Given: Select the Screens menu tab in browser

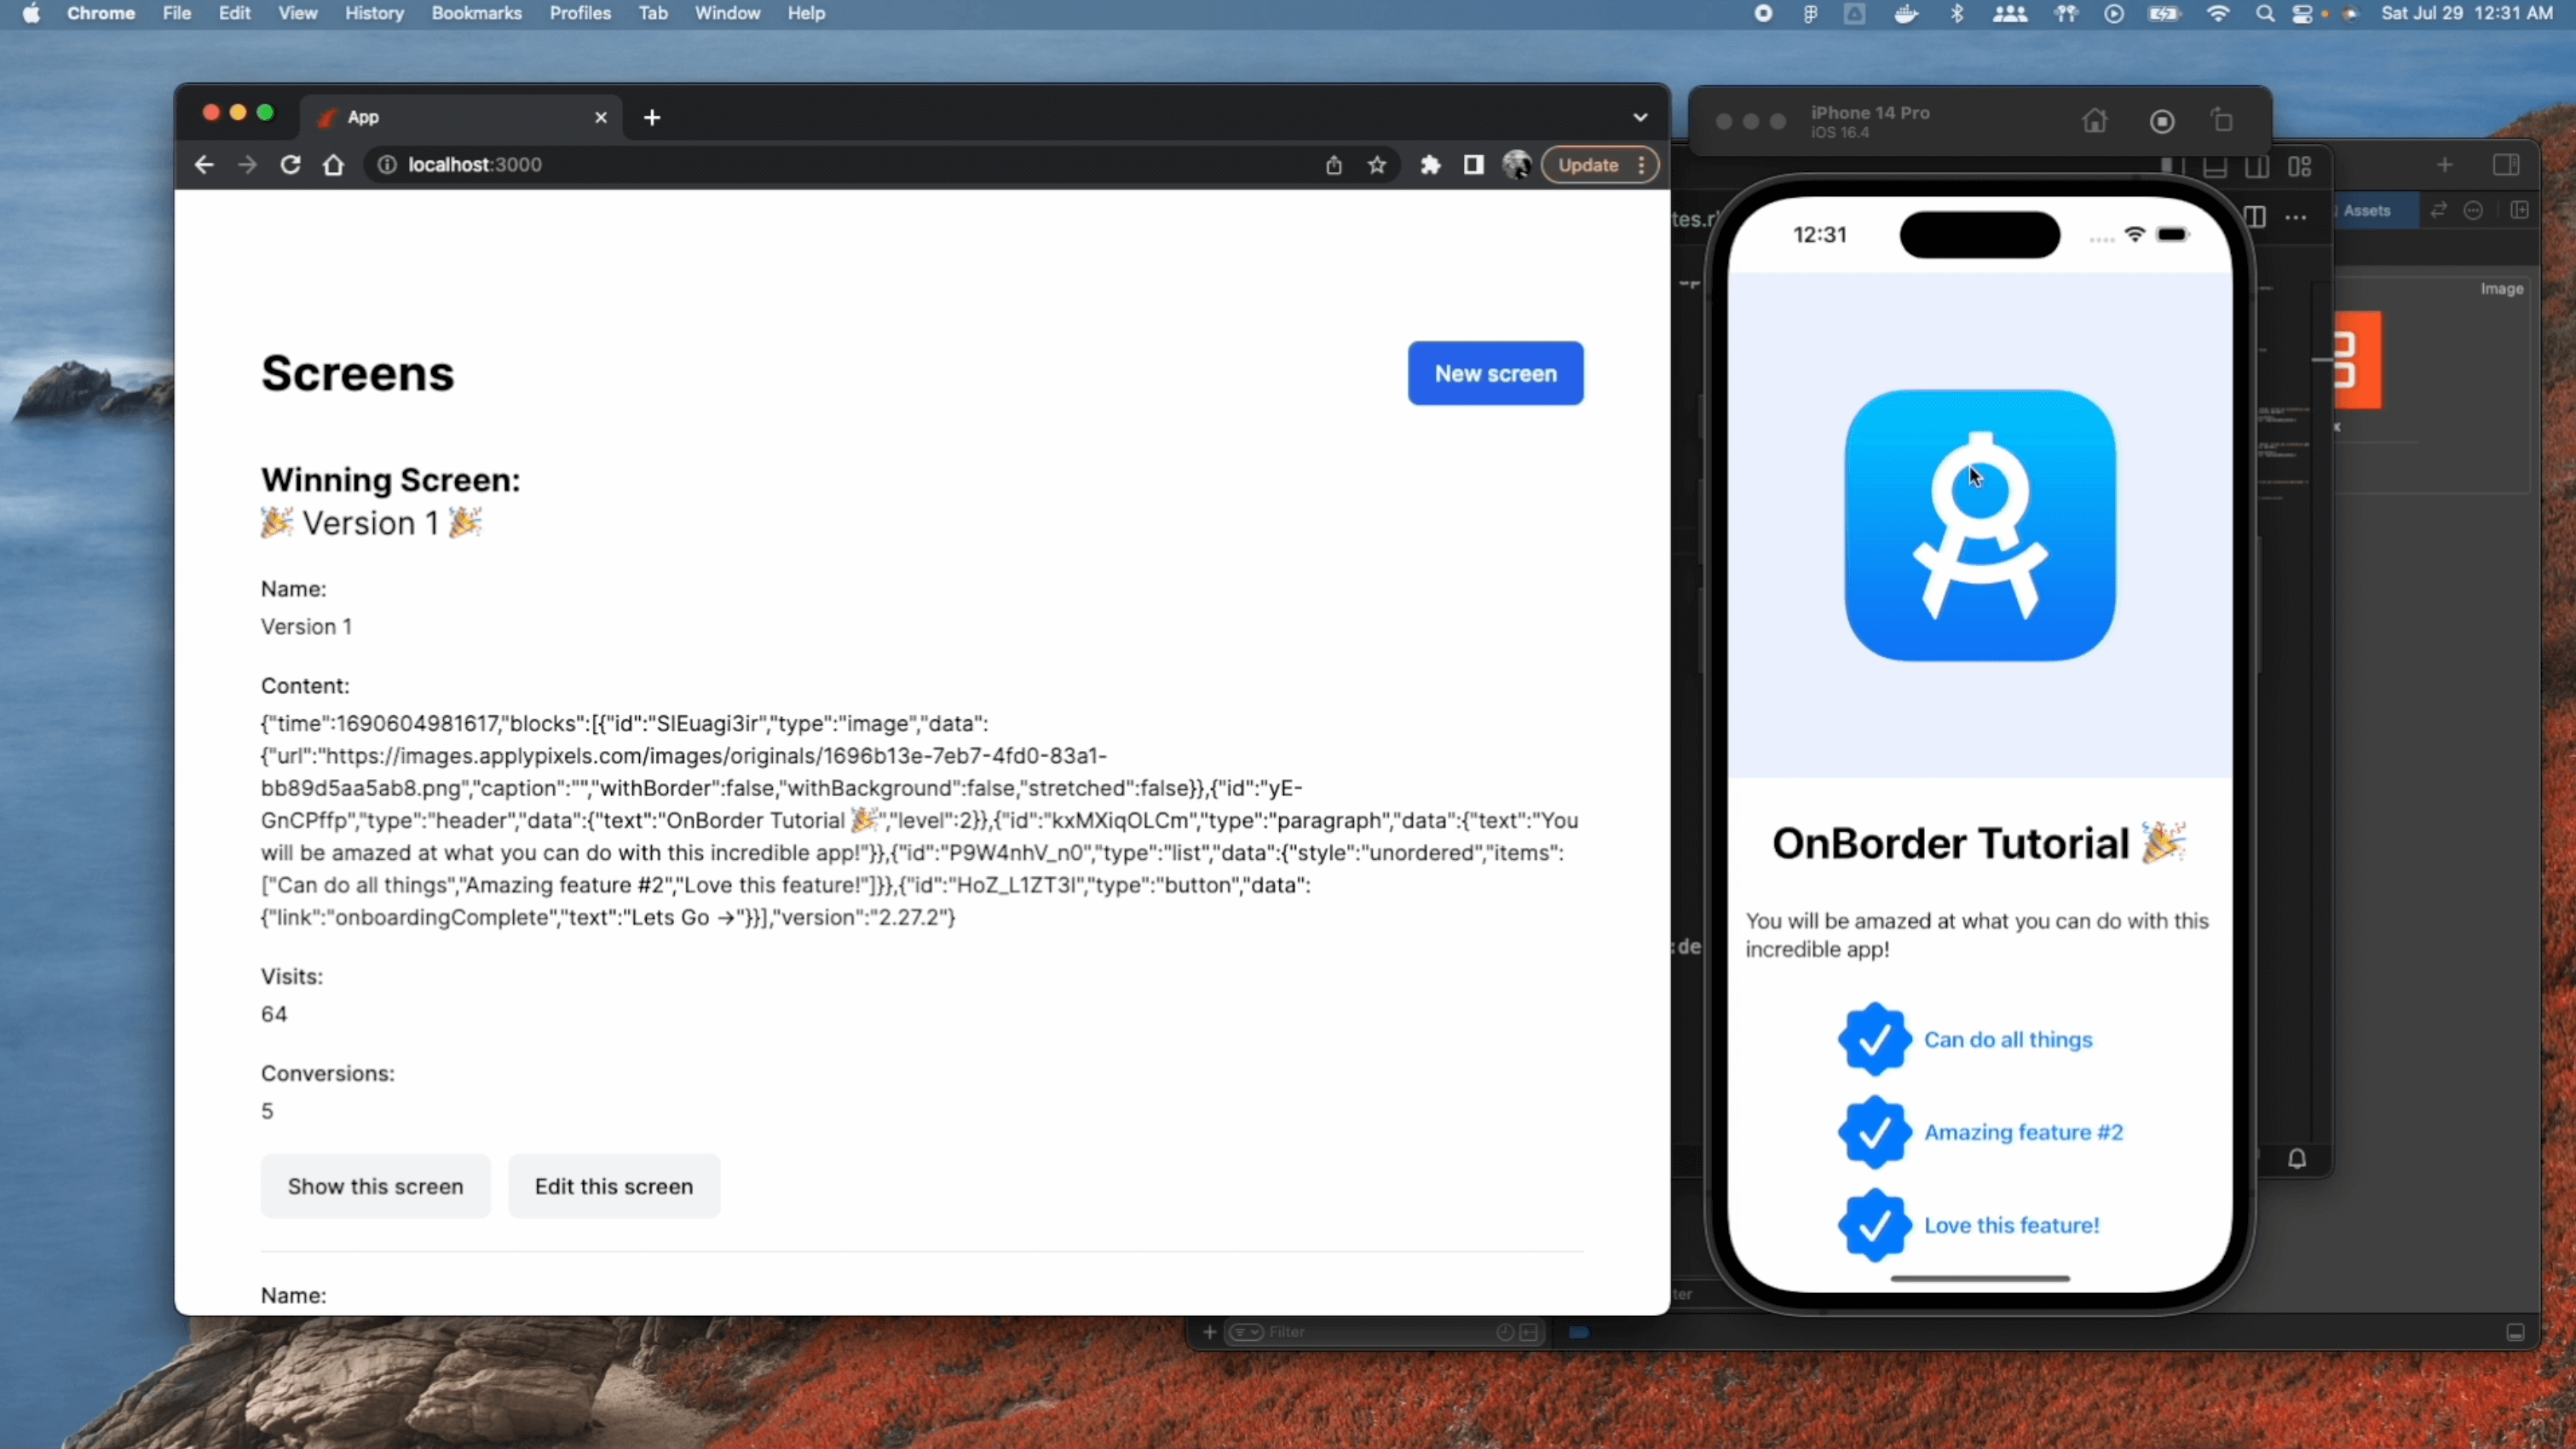Looking at the screenshot, I should [355, 372].
